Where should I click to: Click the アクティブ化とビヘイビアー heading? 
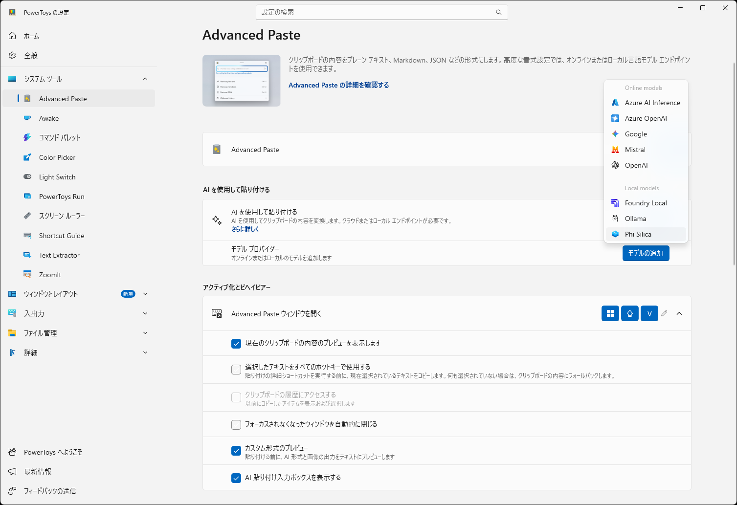pos(237,287)
